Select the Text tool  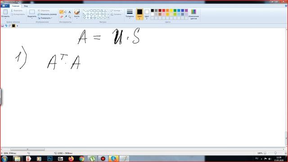69,12
